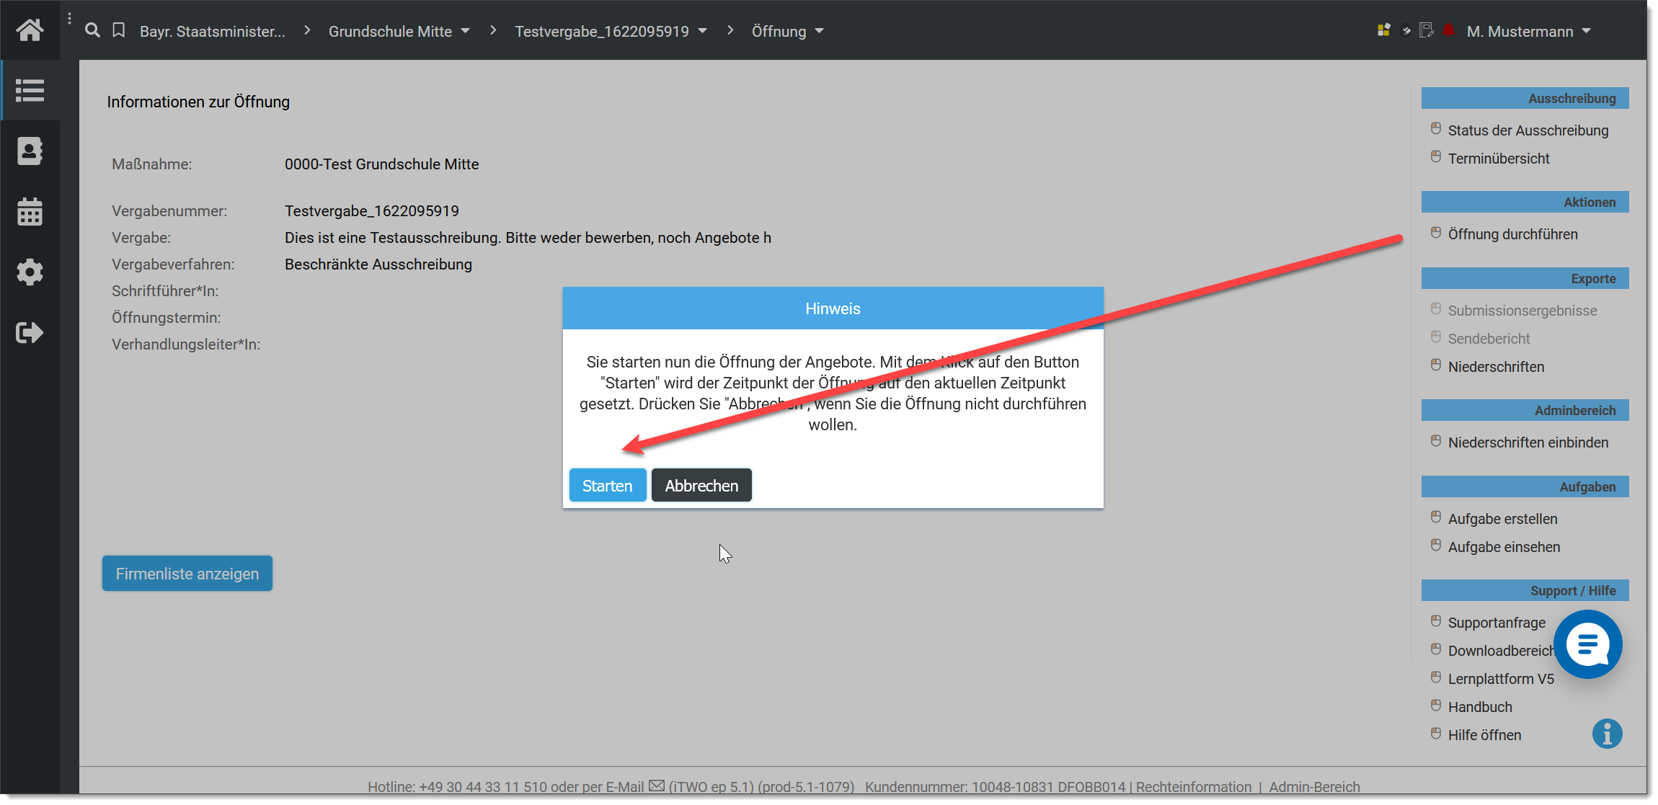Open Status der Ausschreibung
The height and width of the screenshot is (805, 1658).
click(1528, 130)
